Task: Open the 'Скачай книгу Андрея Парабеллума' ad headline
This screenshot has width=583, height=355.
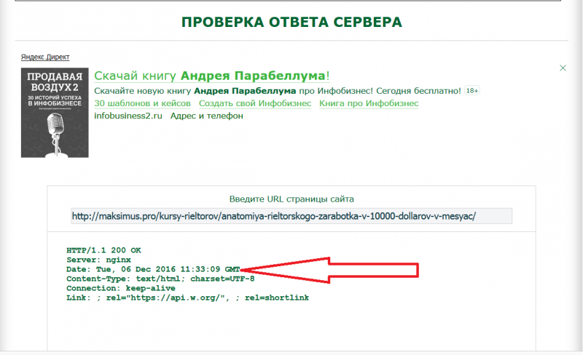Action: 212,76
